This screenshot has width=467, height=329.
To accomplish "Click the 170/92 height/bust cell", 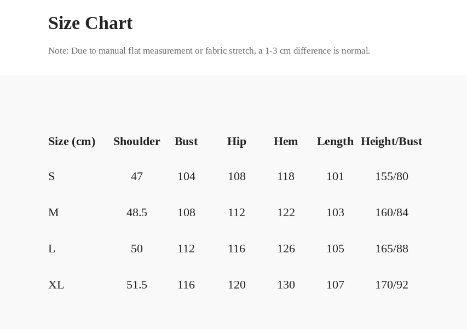I will (391, 285).
